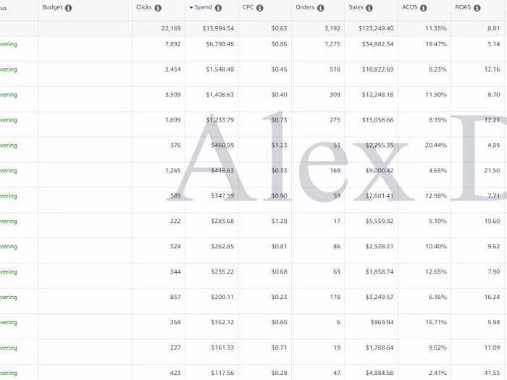Sort by the Budget column header
Image resolution: width=507 pixels, height=380 pixels.
tap(52, 7)
